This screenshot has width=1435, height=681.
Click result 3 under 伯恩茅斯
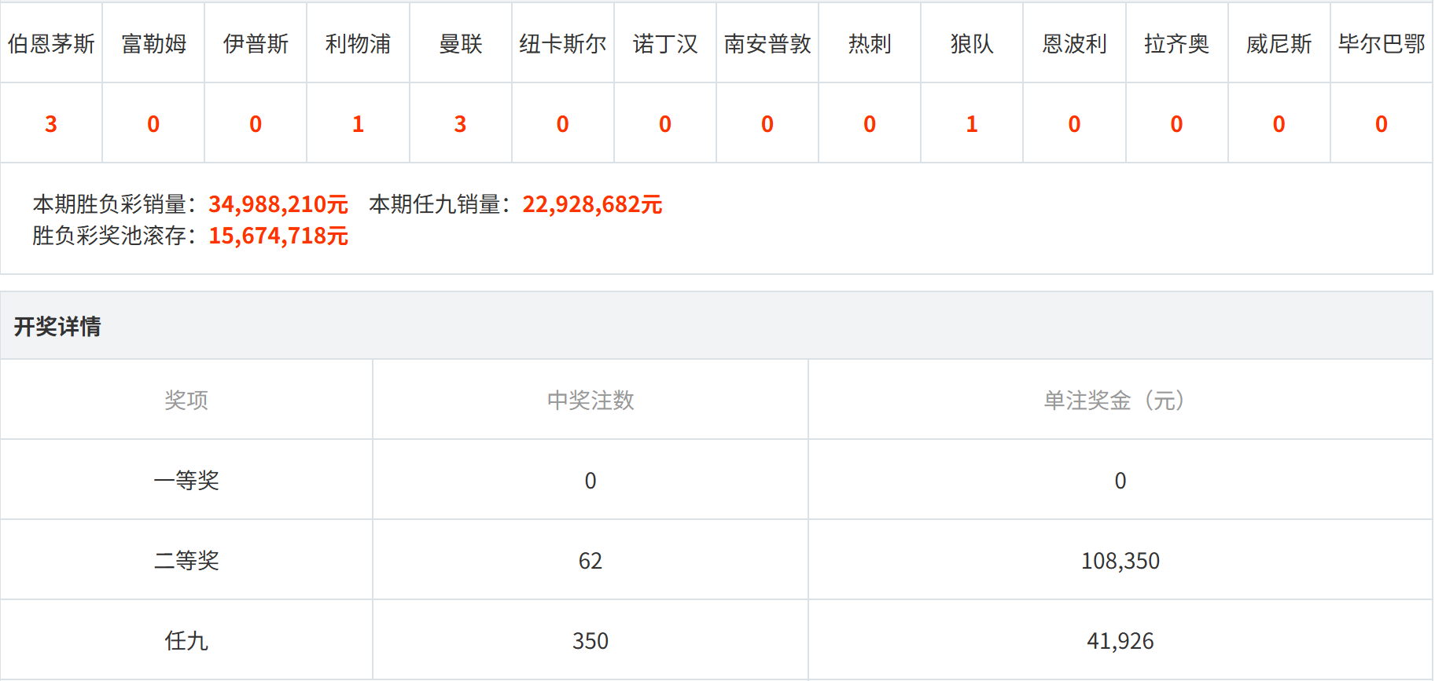[51, 124]
